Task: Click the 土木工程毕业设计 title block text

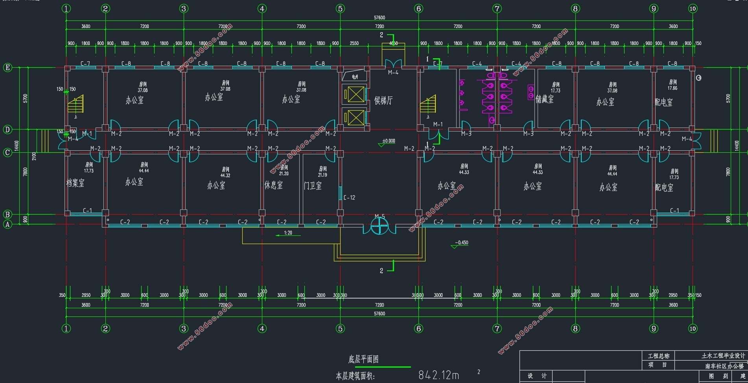Action: [723, 355]
